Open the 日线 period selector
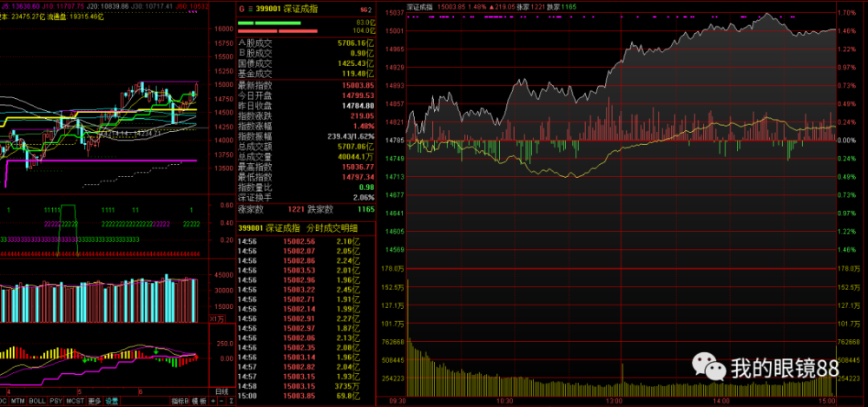The image size is (868, 407). (222, 391)
